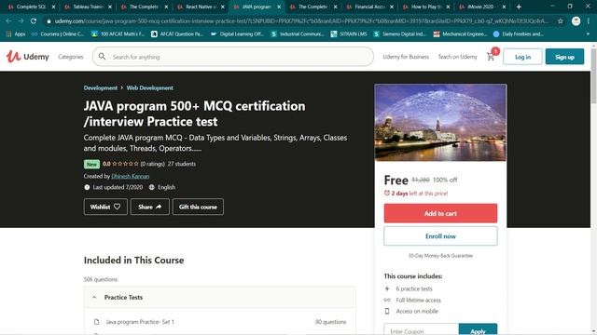
Task: Click the Log in button
Action: [522, 57]
